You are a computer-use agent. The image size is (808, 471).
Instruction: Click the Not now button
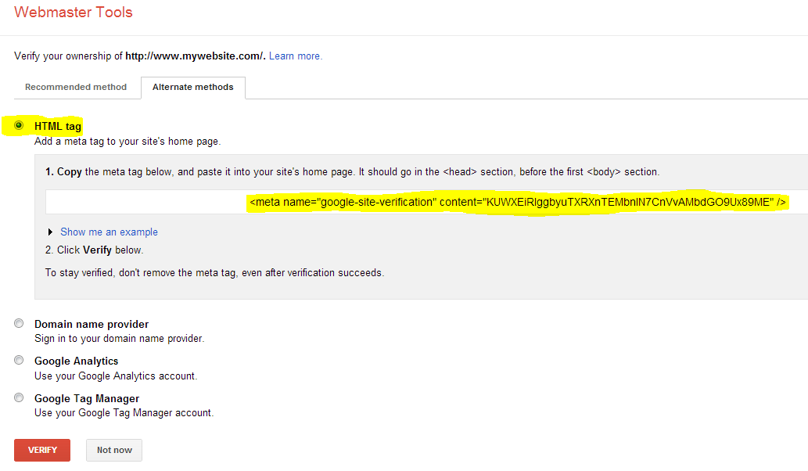pyautogui.click(x=114, y=450)
